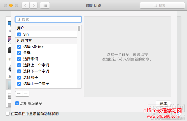Select the 选择下一个字词 command text
This screenshot has height=121, width=187.
[x=36, y=71]
